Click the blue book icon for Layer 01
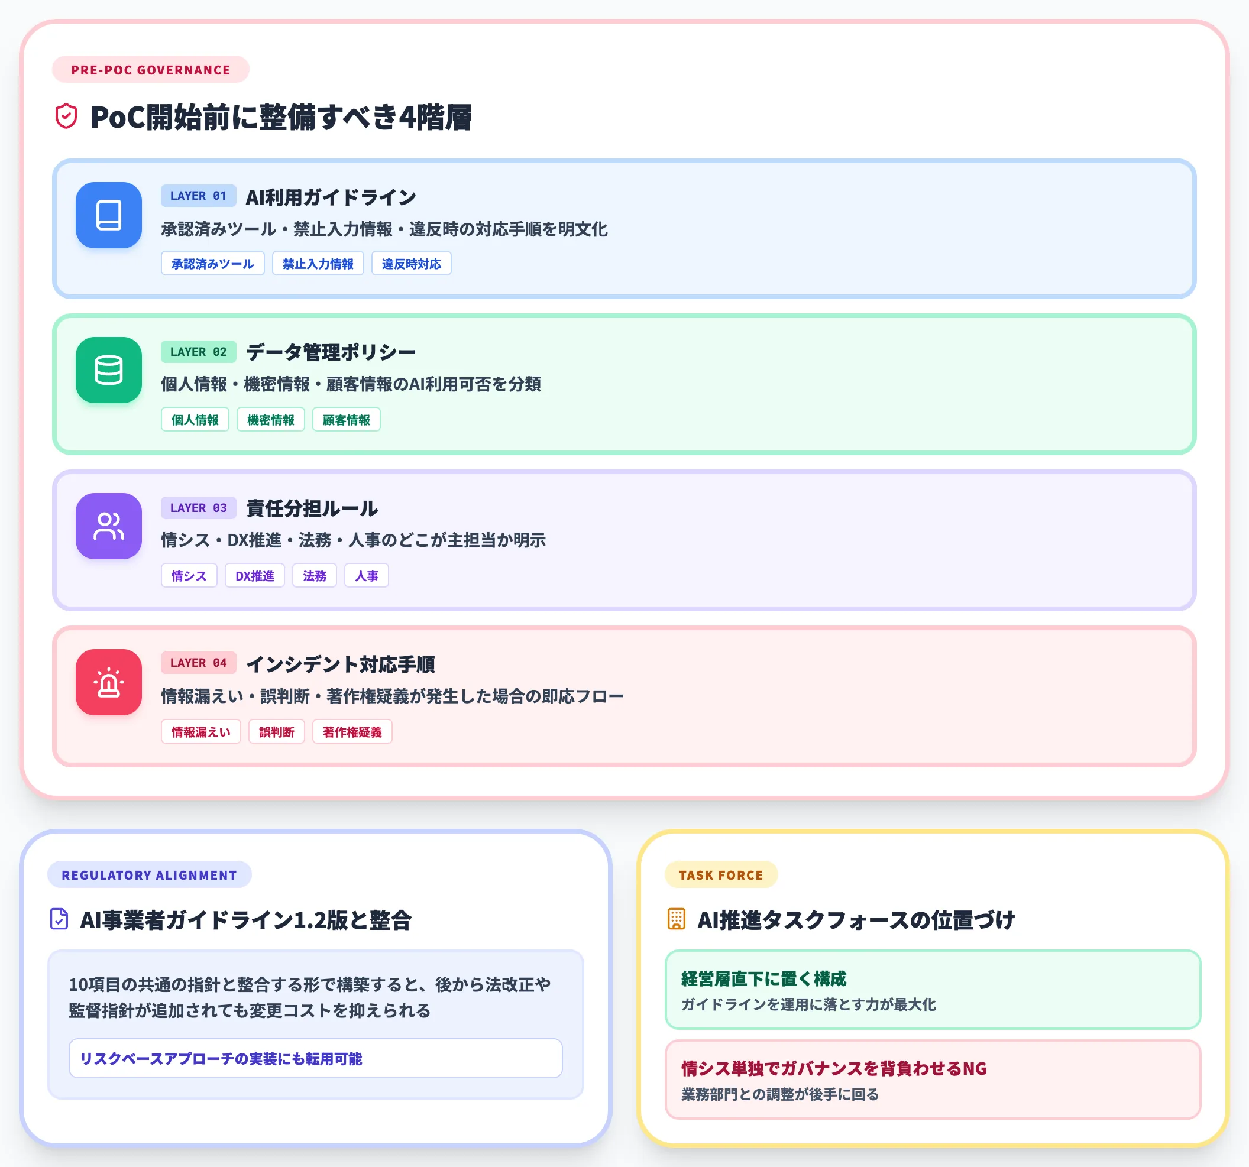This screenshot has width=1249, height=1167. 109,215
